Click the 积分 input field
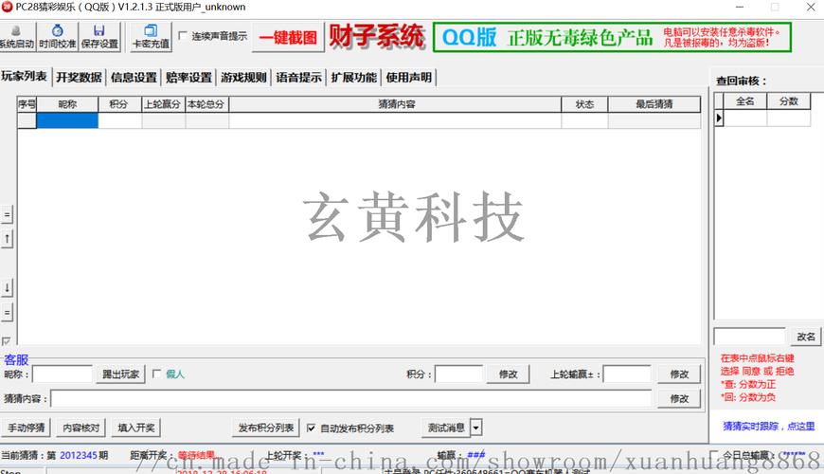This screenshot has width=824, height=474. (458, 374)
